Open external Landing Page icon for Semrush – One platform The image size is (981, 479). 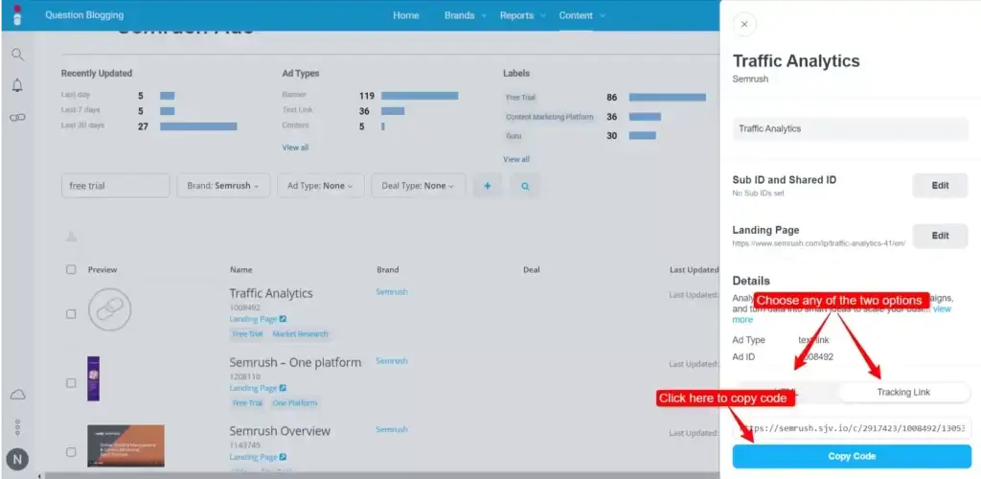pos(283,388)
